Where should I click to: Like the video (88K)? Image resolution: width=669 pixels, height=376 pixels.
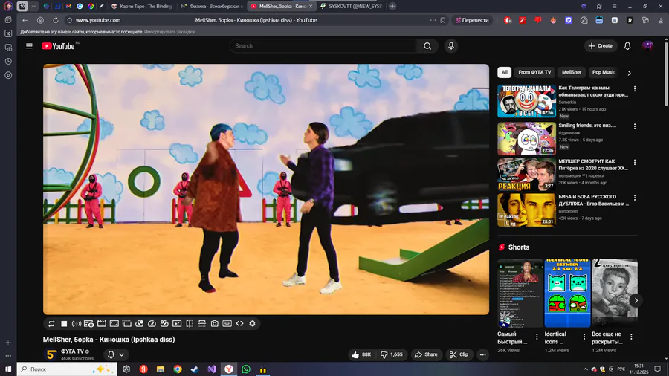(362, 354)
